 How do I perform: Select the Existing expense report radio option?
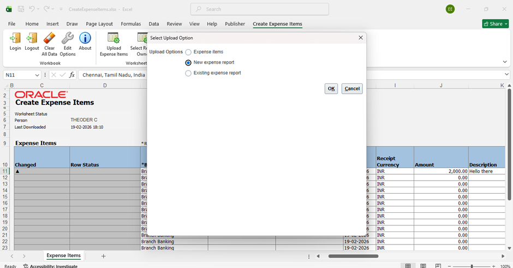pos(188,73)
